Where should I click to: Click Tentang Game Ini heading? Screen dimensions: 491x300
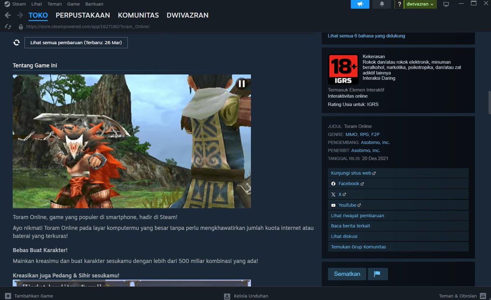click(35, 65)
